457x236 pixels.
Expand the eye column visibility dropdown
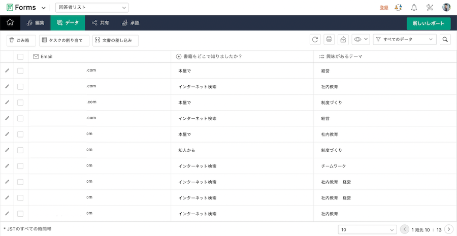point(360,40)
